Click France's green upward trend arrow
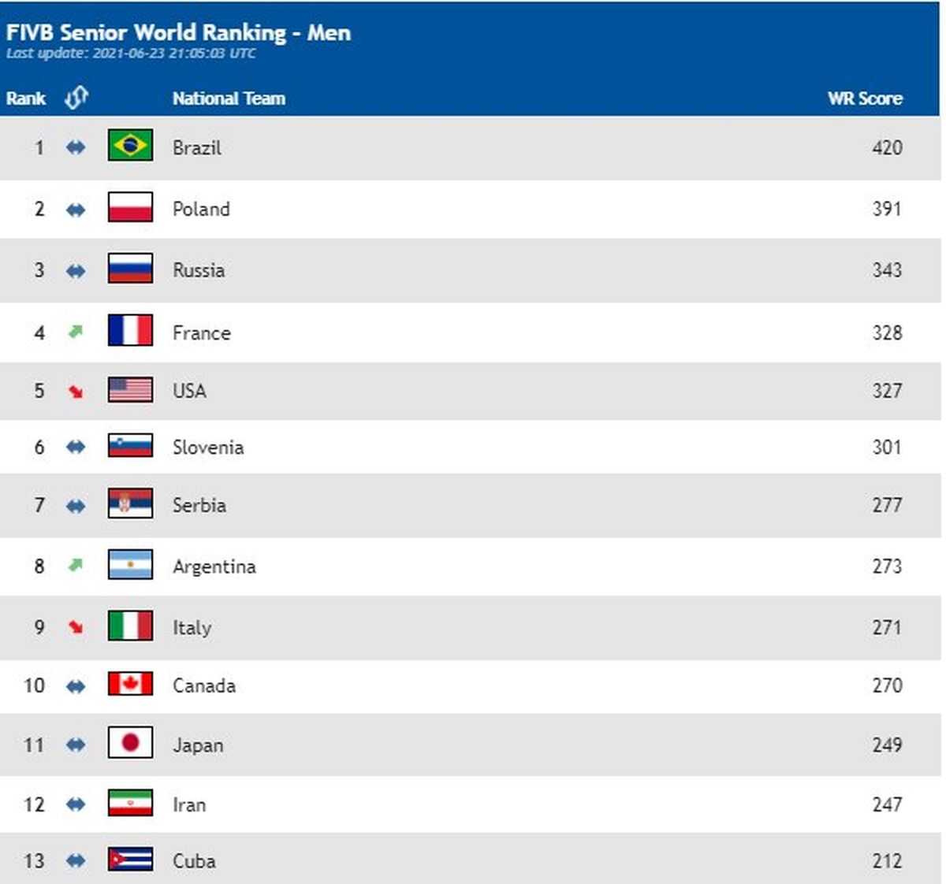Image resolution: width=946 pixels, height=884 pixels. coord(75,332)
